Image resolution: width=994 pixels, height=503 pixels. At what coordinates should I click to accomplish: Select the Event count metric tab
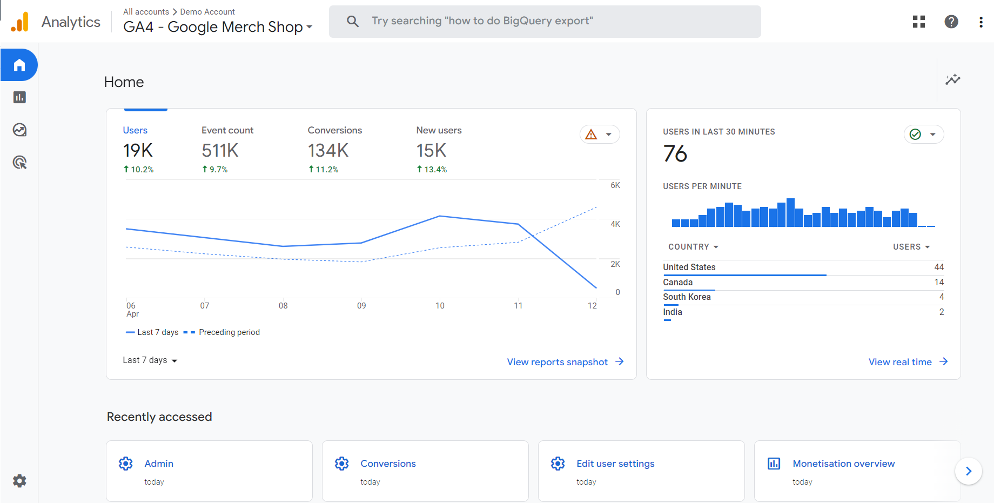[227, 149]
